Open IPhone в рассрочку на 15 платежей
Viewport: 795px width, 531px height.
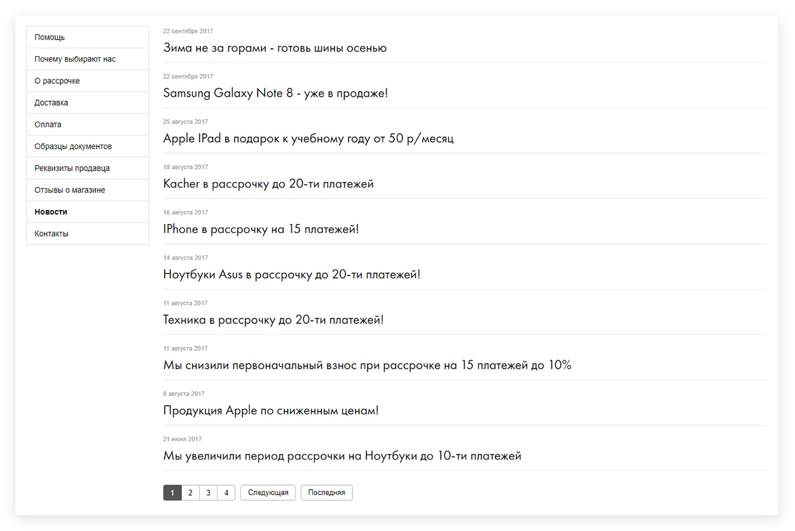pyautogui.click(x=261, y=229)
